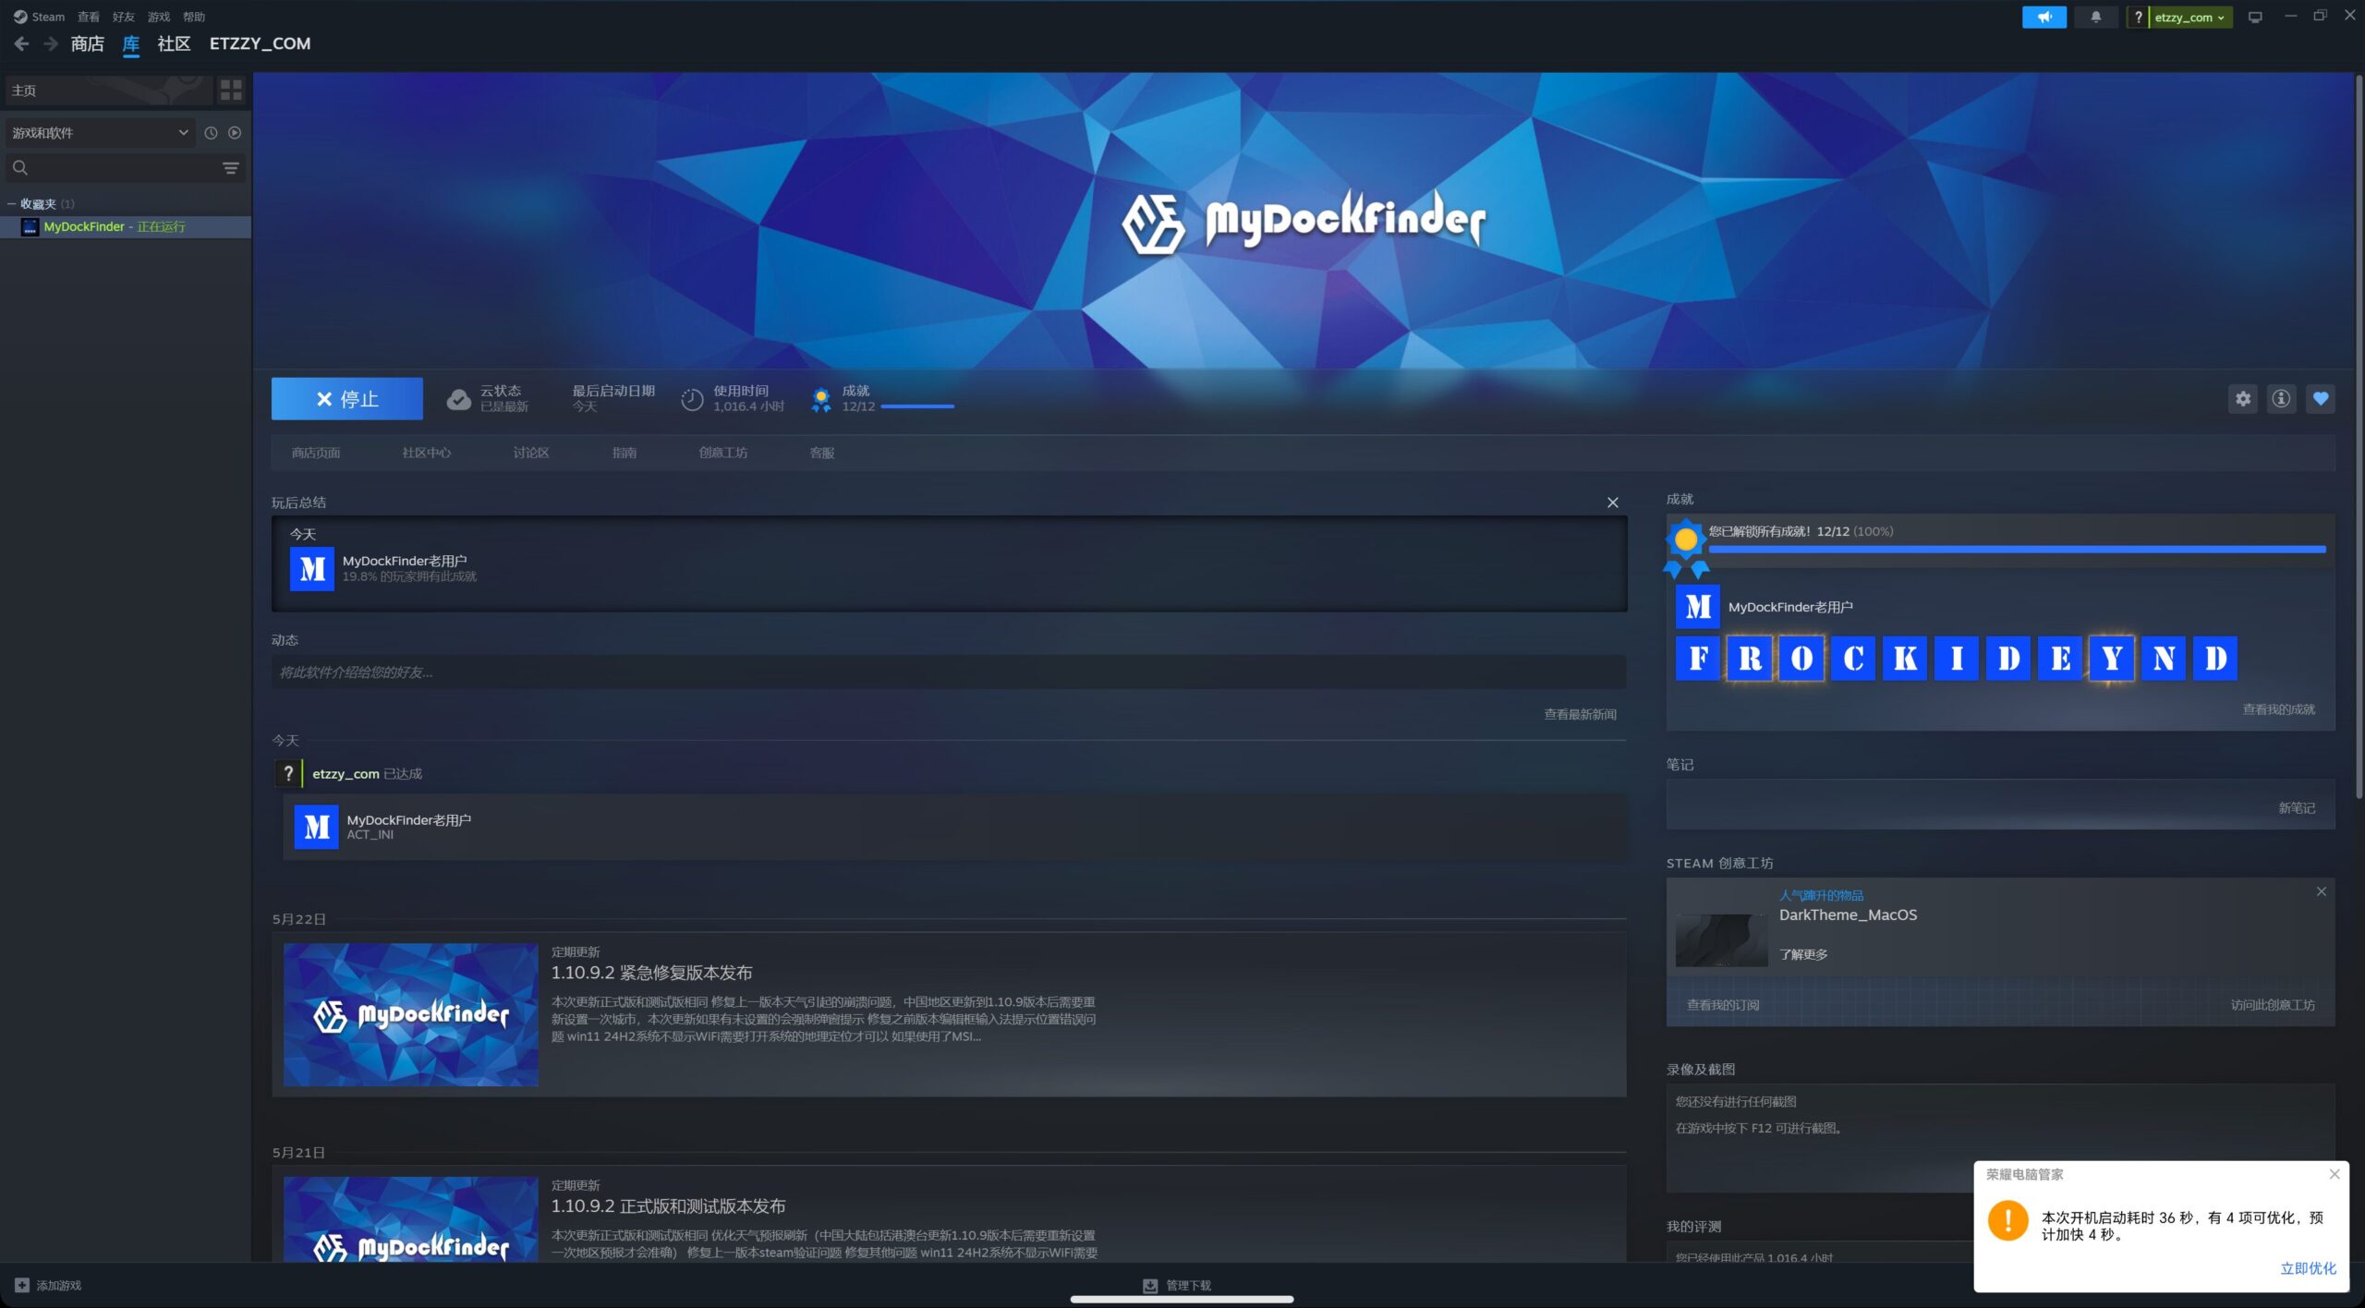Click the N achievement badge

click(2164, 658)
